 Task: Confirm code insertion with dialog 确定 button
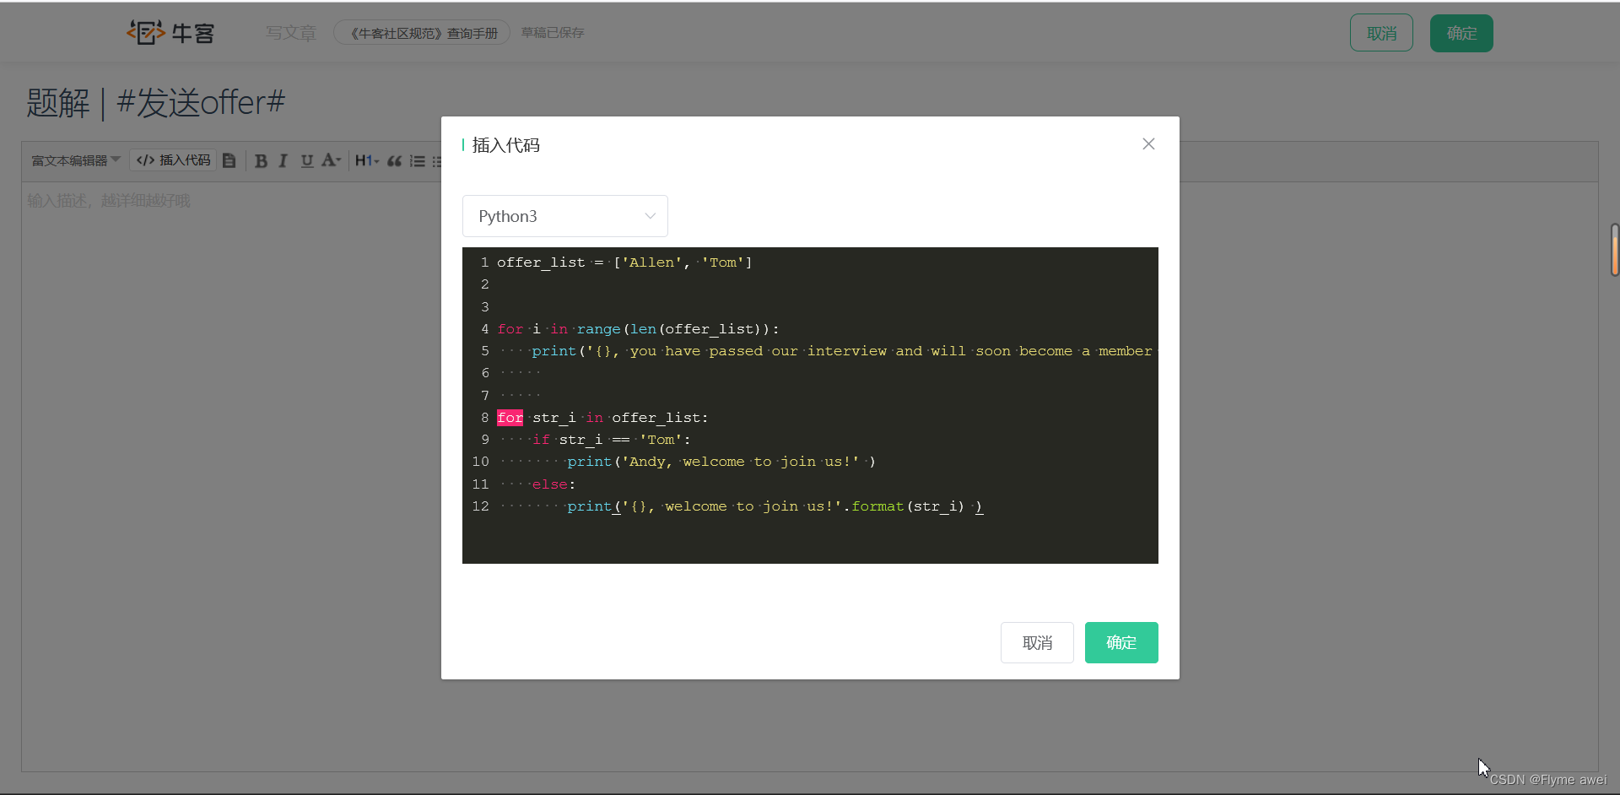coord(1121,642)
